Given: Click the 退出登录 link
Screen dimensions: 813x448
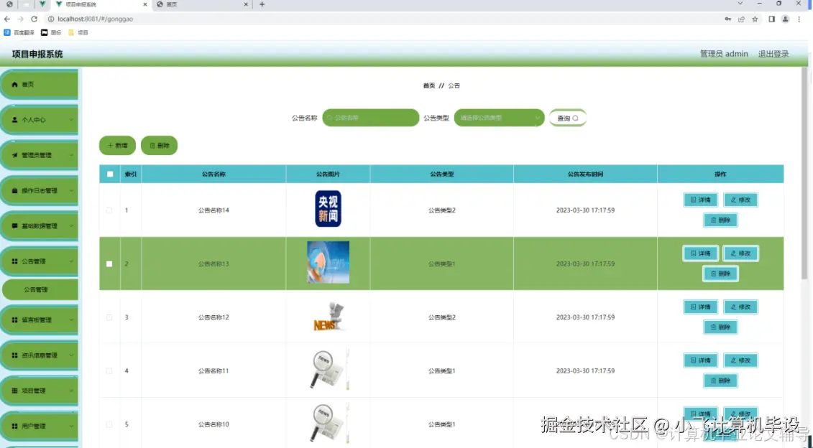Looking at the screenshot, I should coord(774,53).
